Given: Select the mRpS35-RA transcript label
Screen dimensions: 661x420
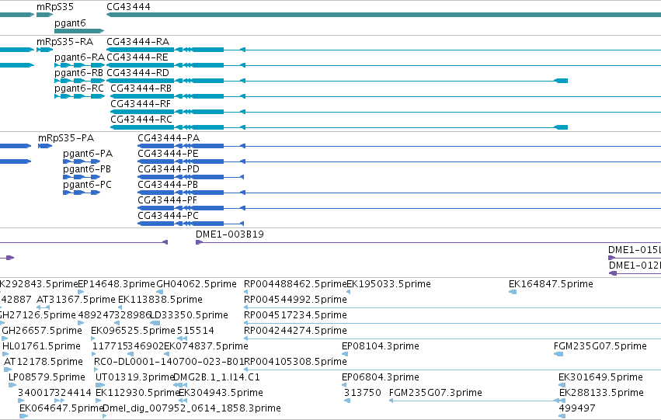Looking at the screenshot, I should 65,42.
